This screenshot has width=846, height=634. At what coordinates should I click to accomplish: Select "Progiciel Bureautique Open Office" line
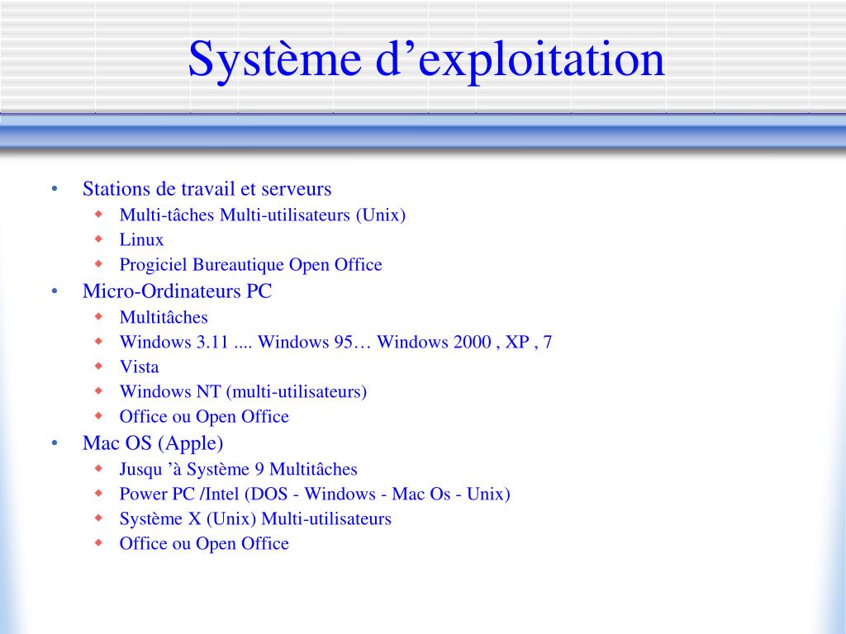click(250, 265)
